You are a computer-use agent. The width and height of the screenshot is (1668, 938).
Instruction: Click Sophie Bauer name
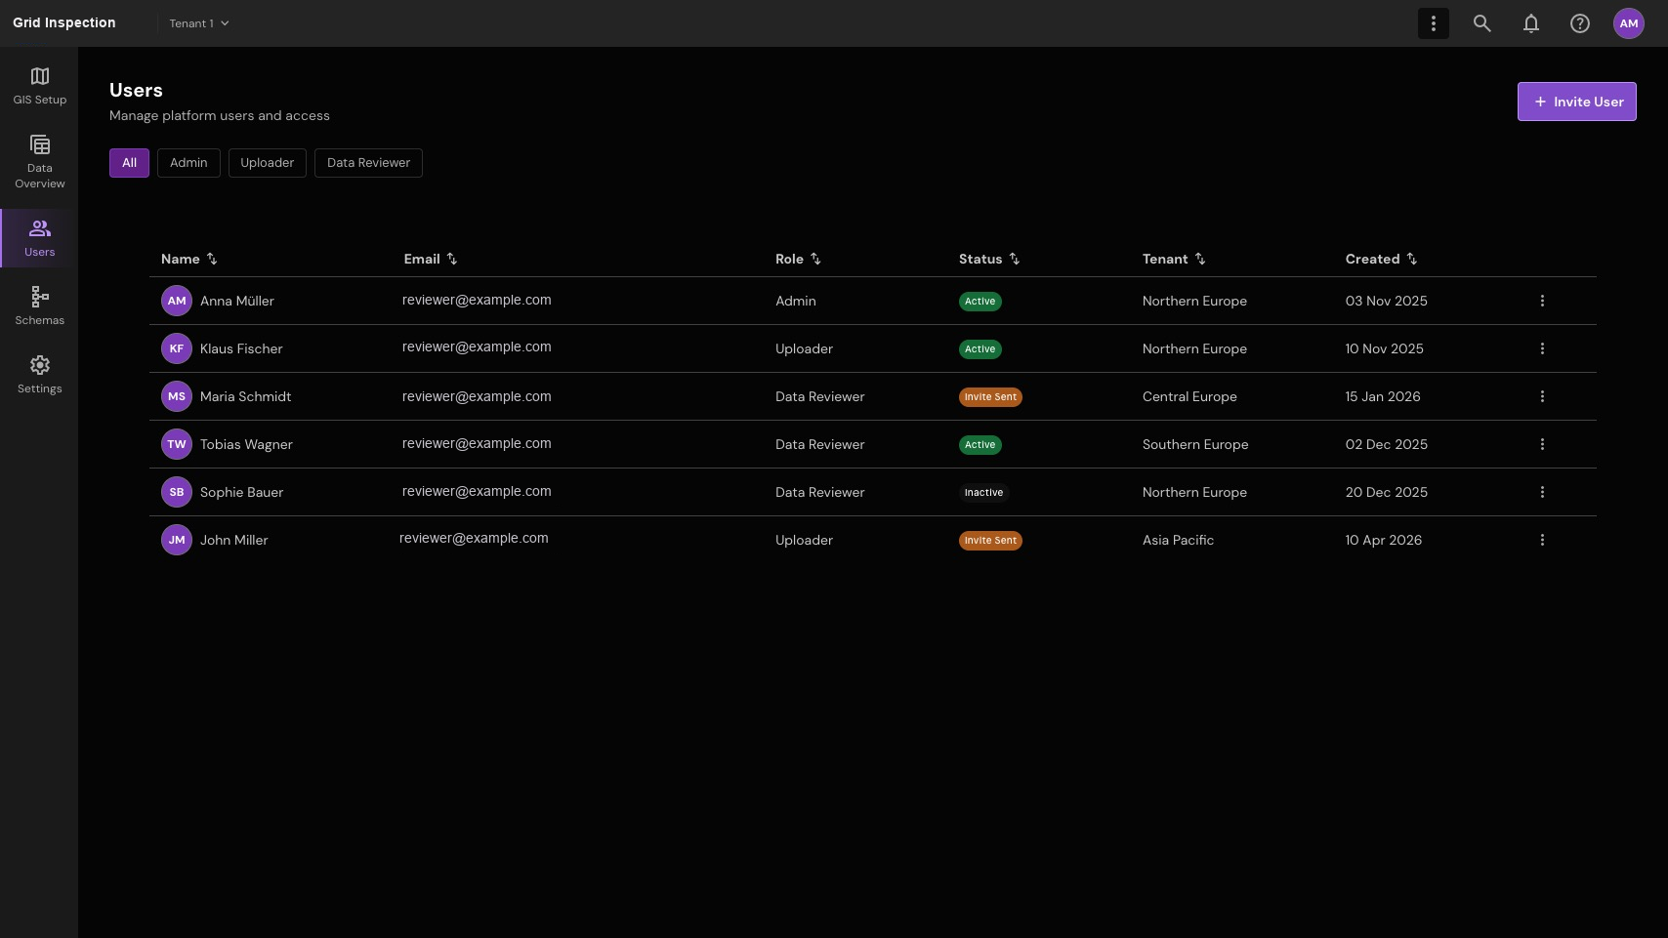pos(242,492)
